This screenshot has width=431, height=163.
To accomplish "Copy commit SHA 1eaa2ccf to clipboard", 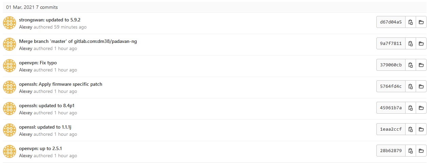I will coord(411,129).
